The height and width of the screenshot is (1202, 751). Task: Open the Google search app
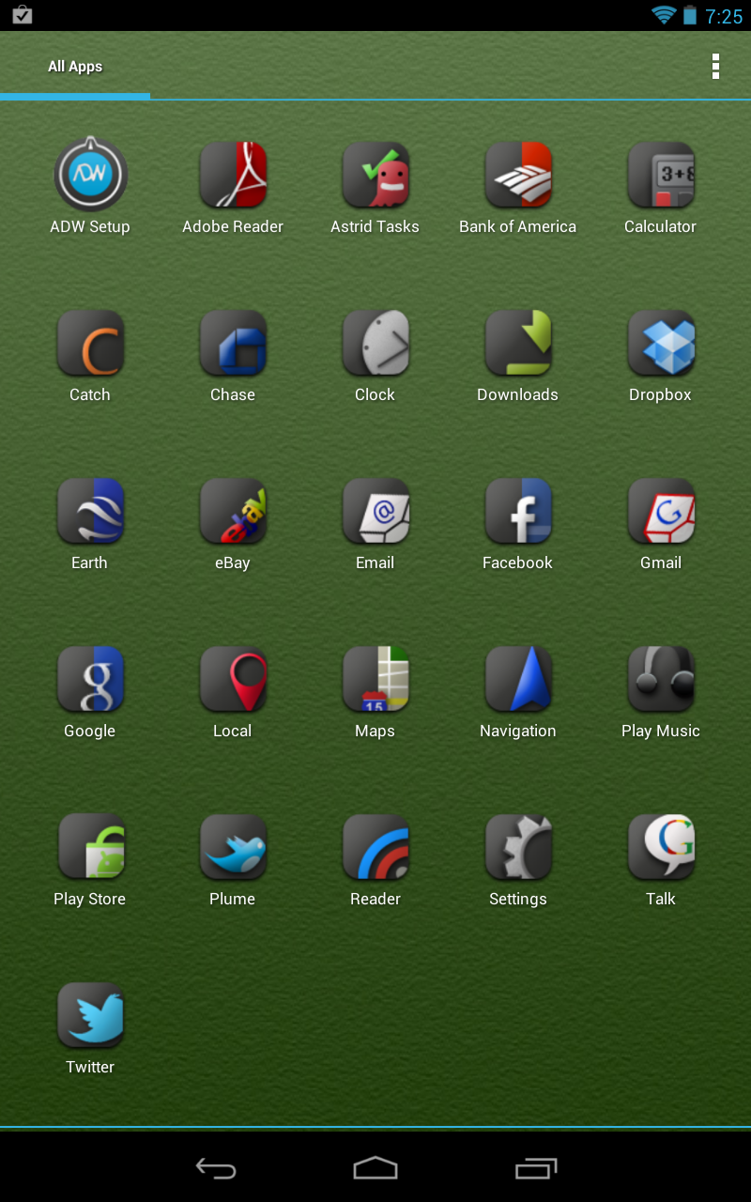click(90, 679)
